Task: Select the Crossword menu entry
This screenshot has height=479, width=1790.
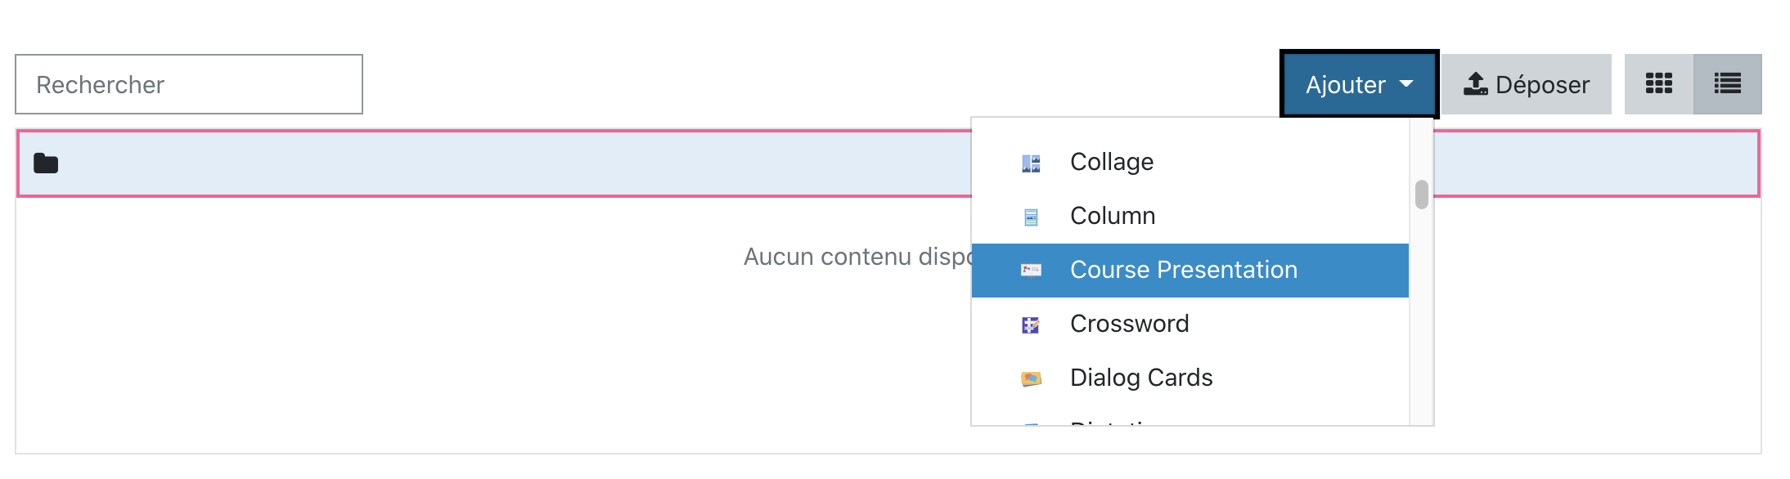Action: 1129,324
